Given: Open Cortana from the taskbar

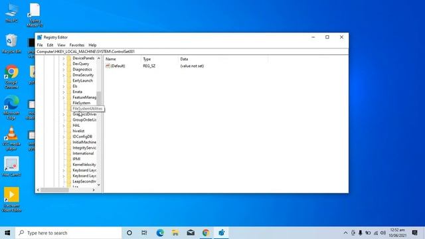Looking at the screenshot, I should point(129,233).
